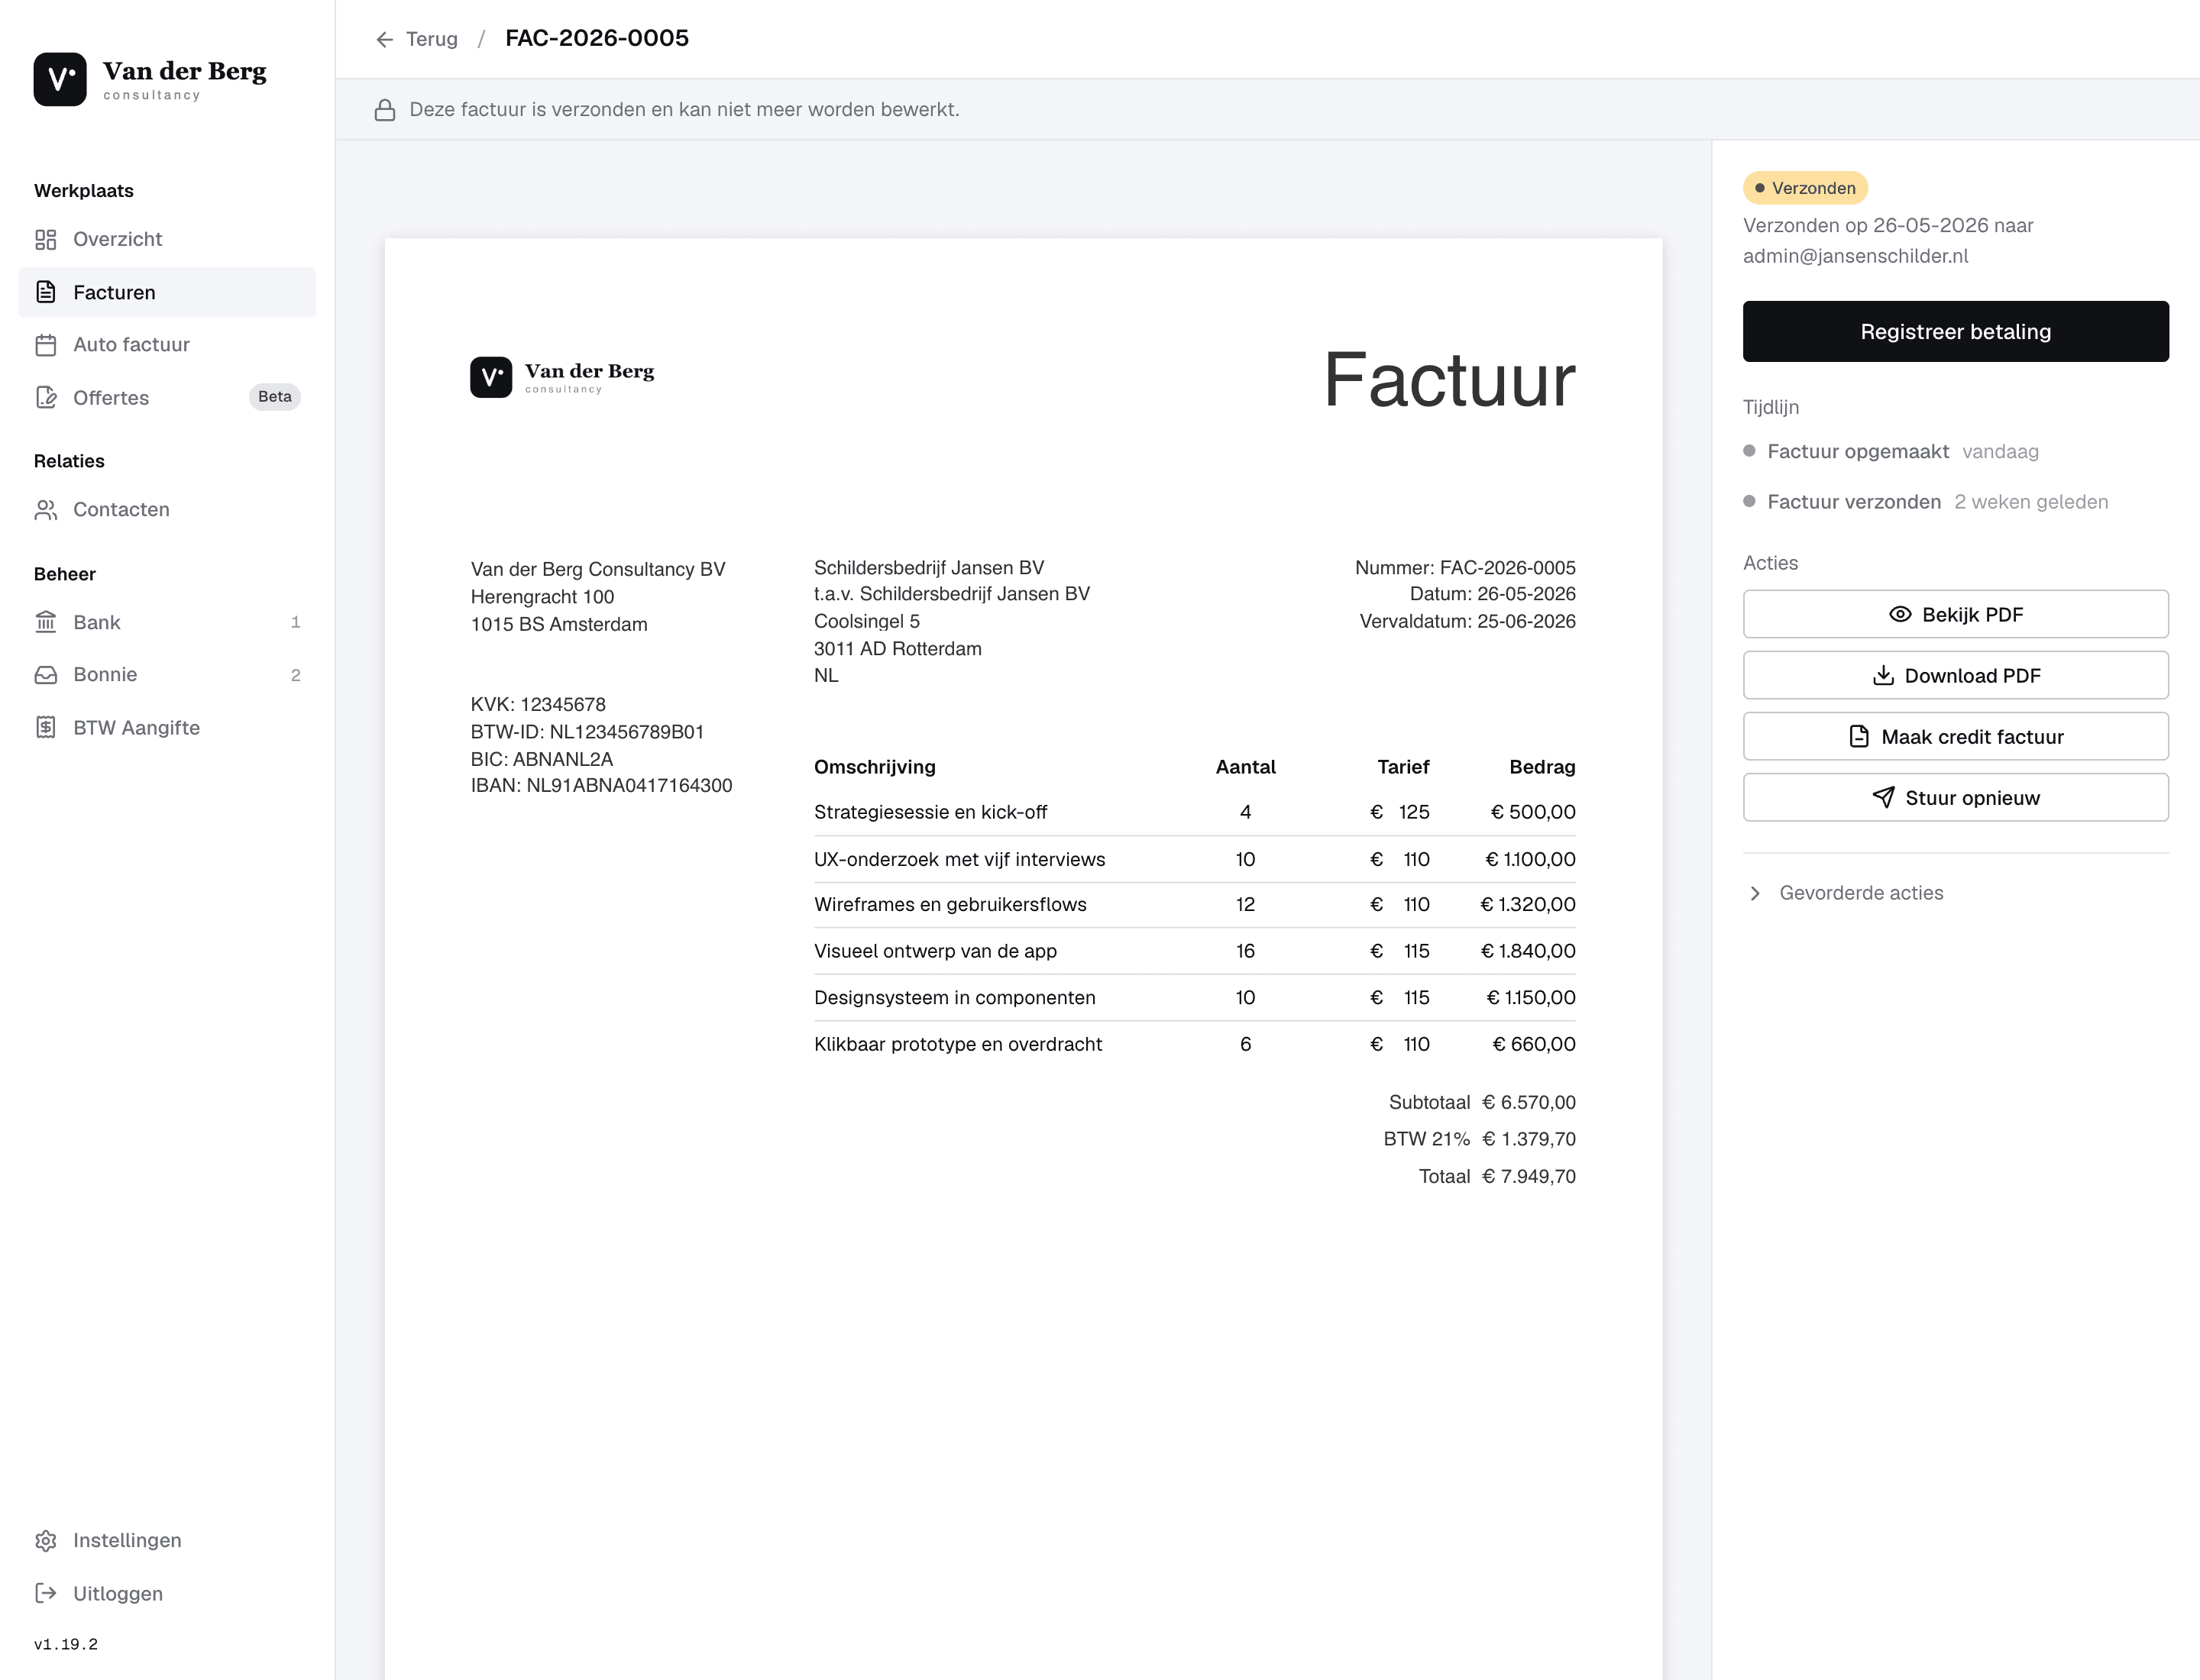Click the Bonnie inbox icon

pos(46,675)
